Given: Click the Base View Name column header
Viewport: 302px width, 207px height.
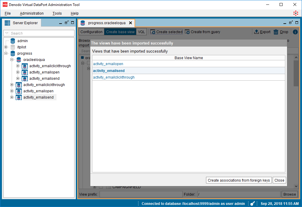Looking at the screenshot, I should point(189,58).
